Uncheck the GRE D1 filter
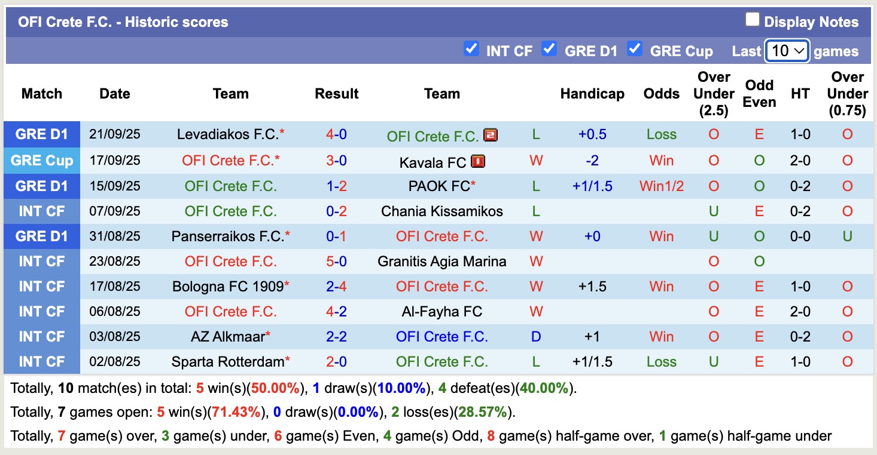This screenshot has width=877, height=455. (549, 50)
